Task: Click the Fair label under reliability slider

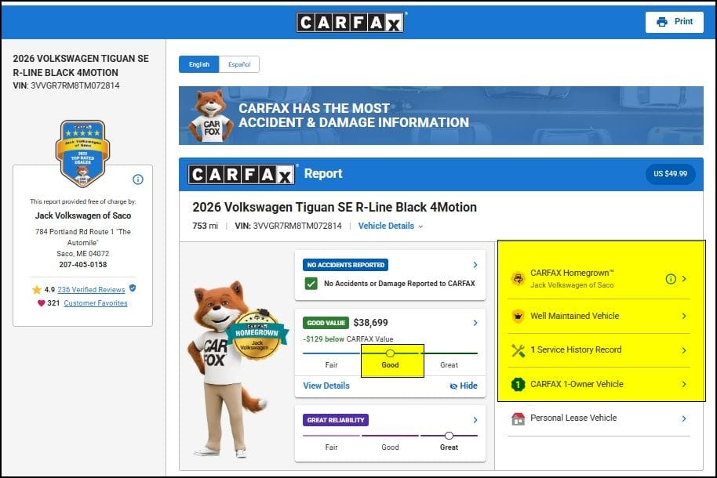Action: [331, 447]
